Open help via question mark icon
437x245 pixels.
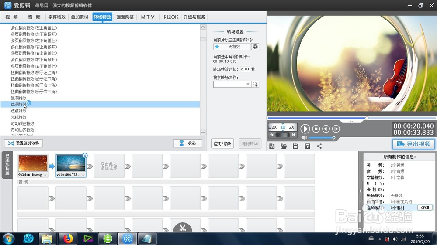click(307, 146)
